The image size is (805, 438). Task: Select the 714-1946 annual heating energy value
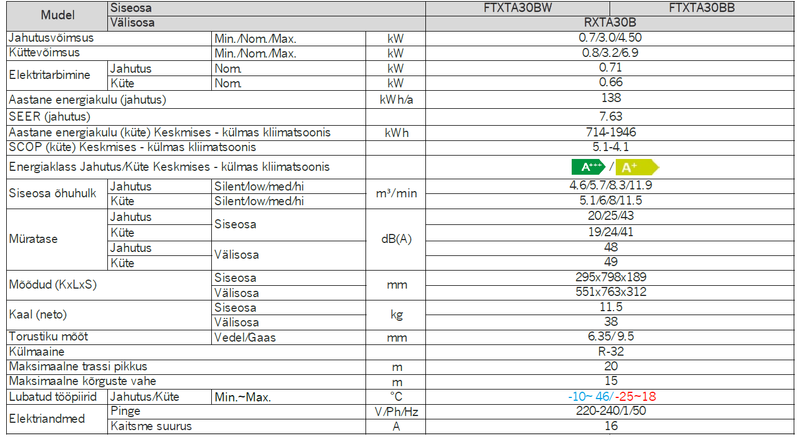pyautogui.click(x=611, y=132)
